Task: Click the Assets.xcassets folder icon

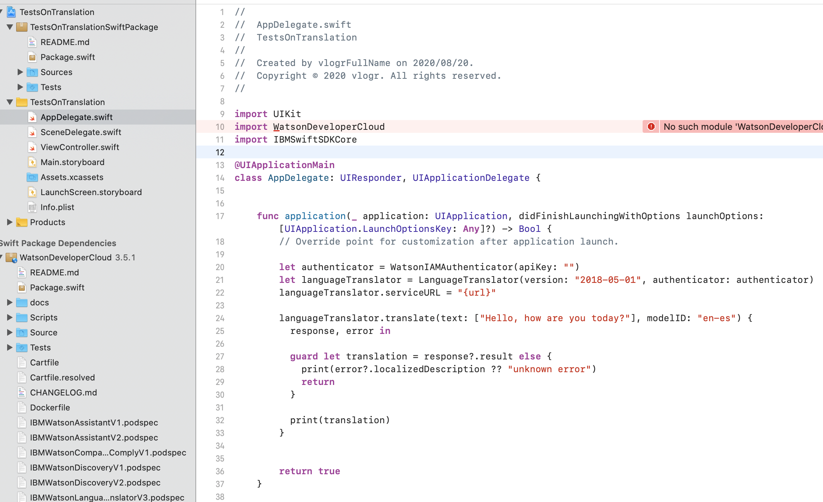Action: (32, 177)
